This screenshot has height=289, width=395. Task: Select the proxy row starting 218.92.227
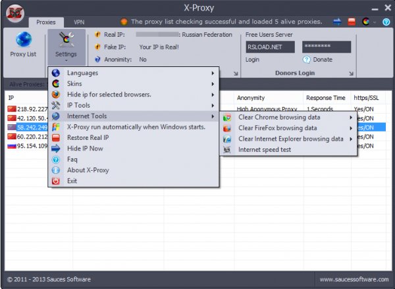[28, 109]
